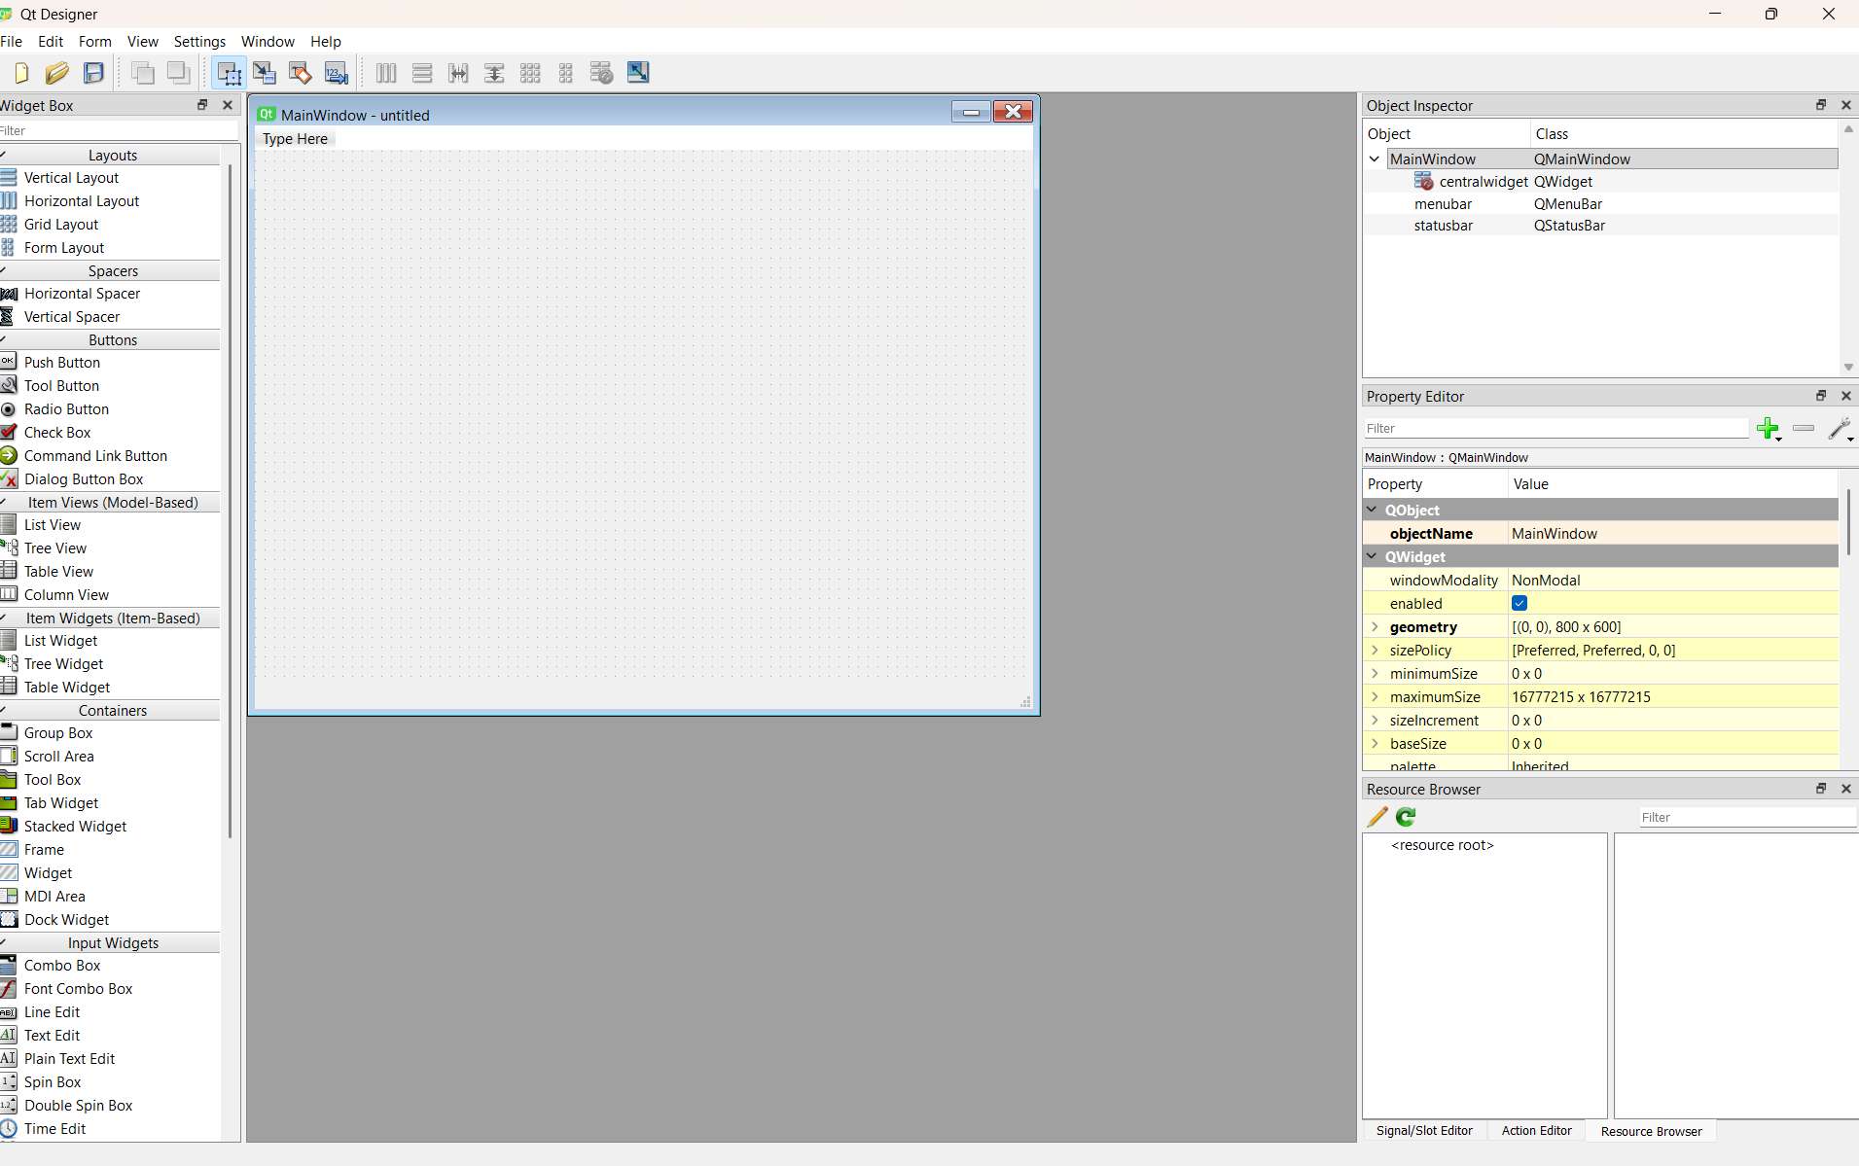
Task: Click the pencil Edit Resources icon
Action: (x=1377, y=817)
